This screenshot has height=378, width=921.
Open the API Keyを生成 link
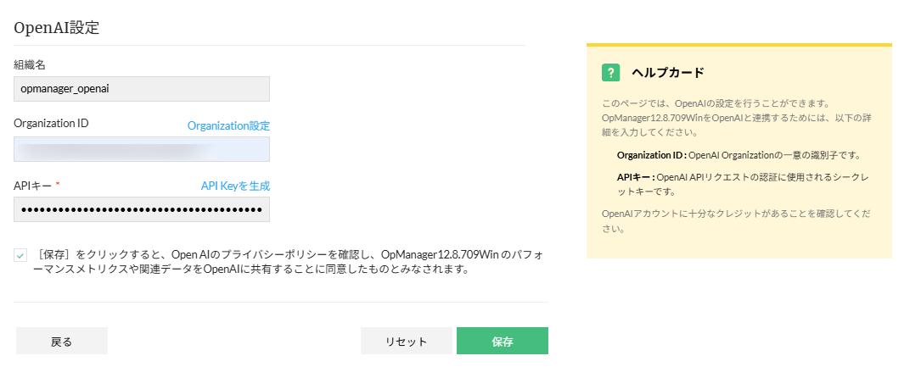click(235, 186)
